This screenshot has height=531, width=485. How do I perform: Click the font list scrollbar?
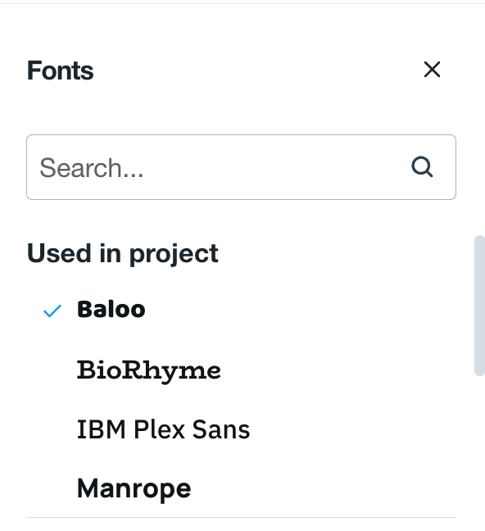pos(479,306)
